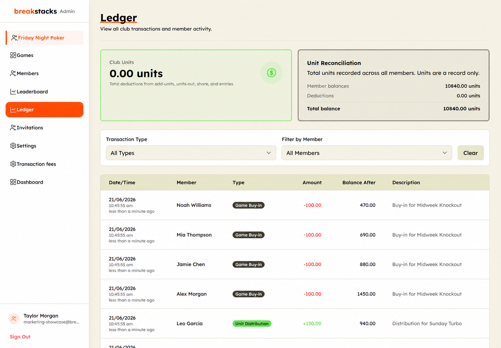Click the Games grid icon in sidebar

point(13,55)
